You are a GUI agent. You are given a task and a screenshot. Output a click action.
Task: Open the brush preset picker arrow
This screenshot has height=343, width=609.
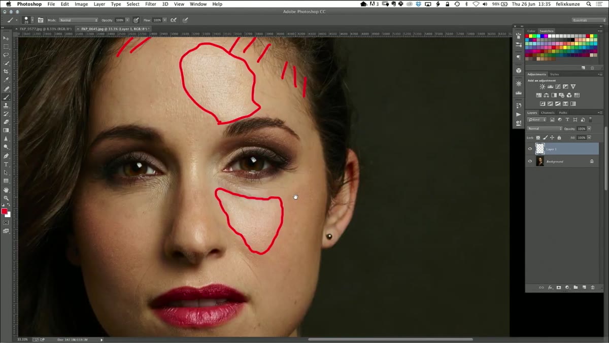[x=31, y=20]
